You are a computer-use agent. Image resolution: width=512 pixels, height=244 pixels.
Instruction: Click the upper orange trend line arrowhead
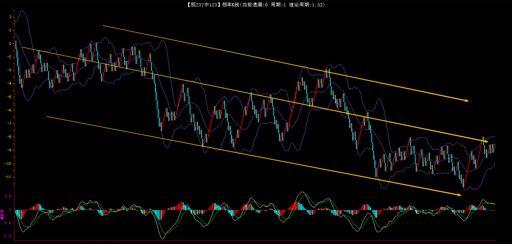[x=467, y=101]
